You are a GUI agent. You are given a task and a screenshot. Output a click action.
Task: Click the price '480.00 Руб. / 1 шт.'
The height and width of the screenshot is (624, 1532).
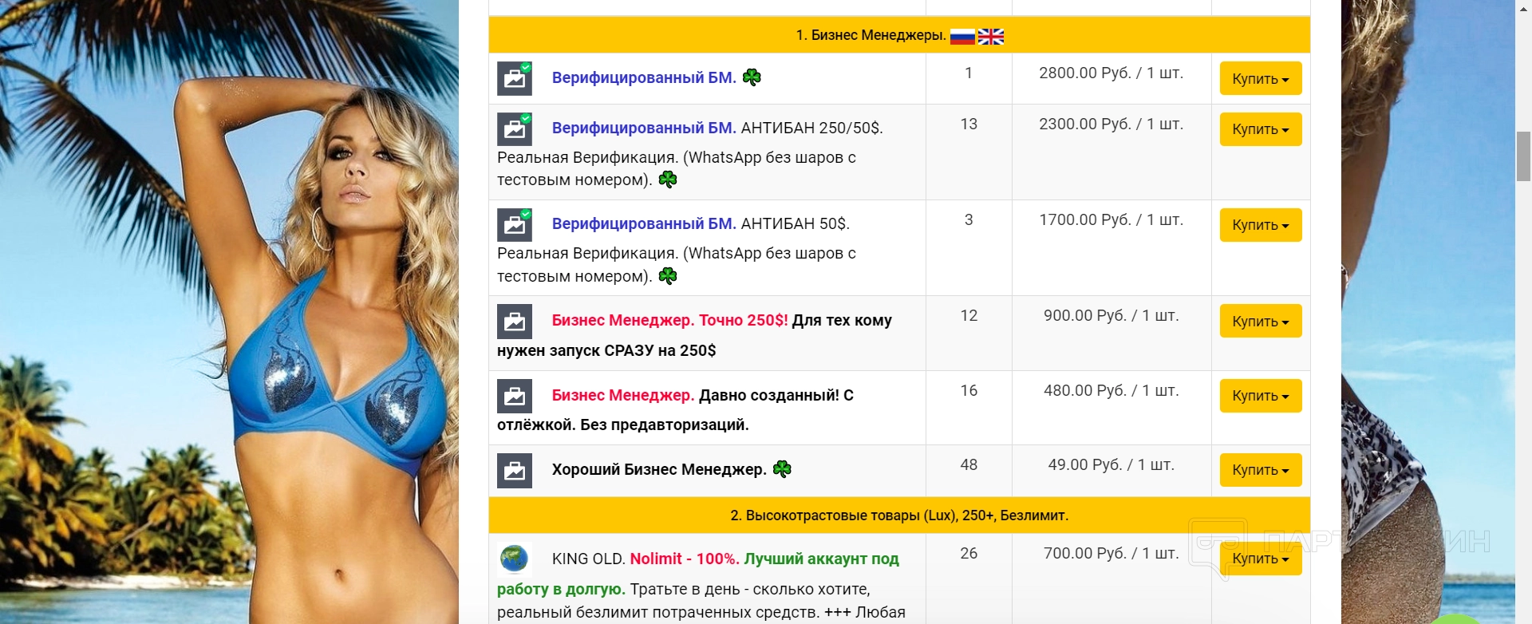[1111, 391]
